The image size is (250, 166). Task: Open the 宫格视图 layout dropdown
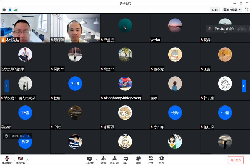point(232,10)
